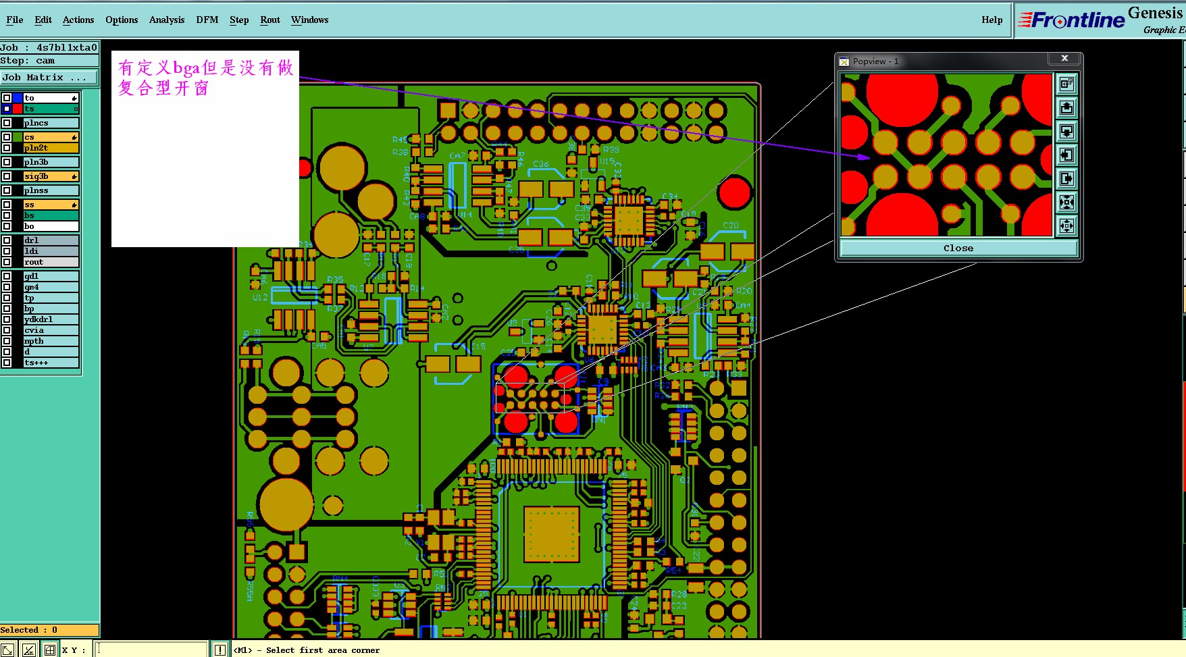Viewport: 1186px width, 657px height.
Task: Click the grid snap icon in bottom bar
Action: coord(49,650)
